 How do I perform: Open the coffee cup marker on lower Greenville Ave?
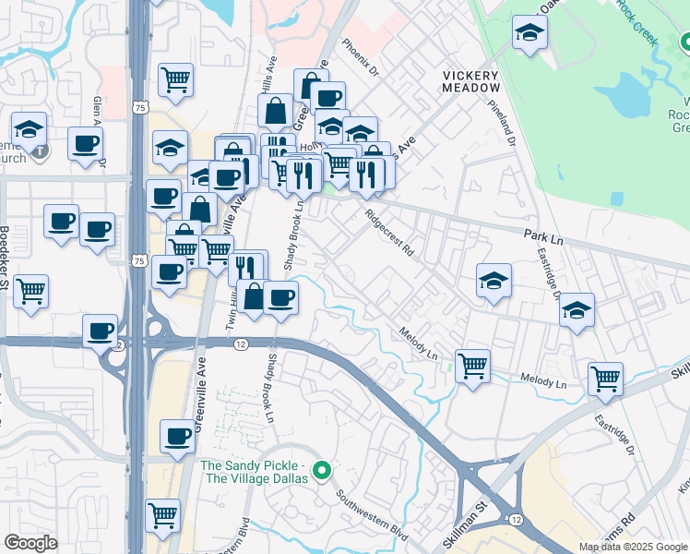coord(177,436)
